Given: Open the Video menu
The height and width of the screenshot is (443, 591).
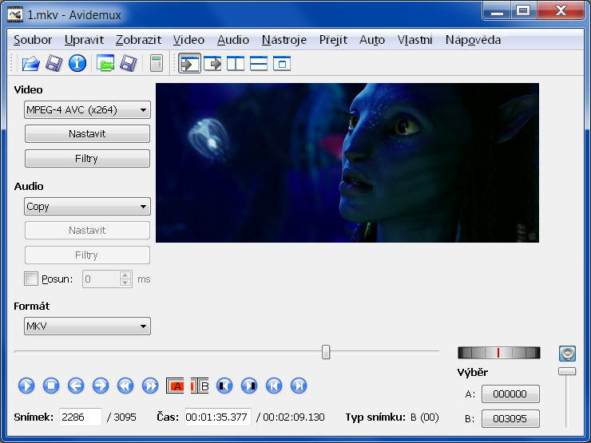Looking at the screenshot, I should tap(188, 40).
